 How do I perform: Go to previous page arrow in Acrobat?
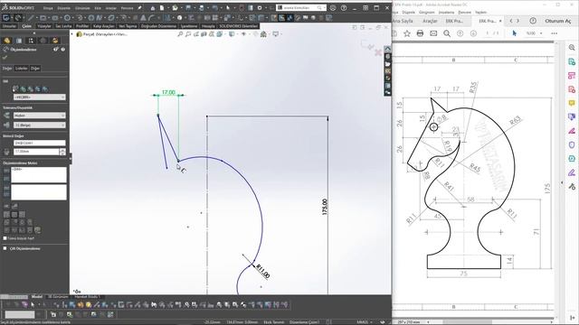460,33
